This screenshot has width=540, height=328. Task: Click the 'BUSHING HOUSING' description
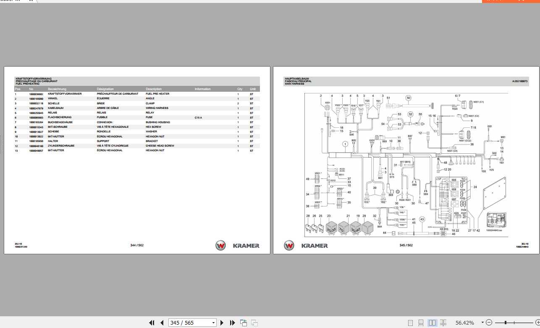(158, 122)
